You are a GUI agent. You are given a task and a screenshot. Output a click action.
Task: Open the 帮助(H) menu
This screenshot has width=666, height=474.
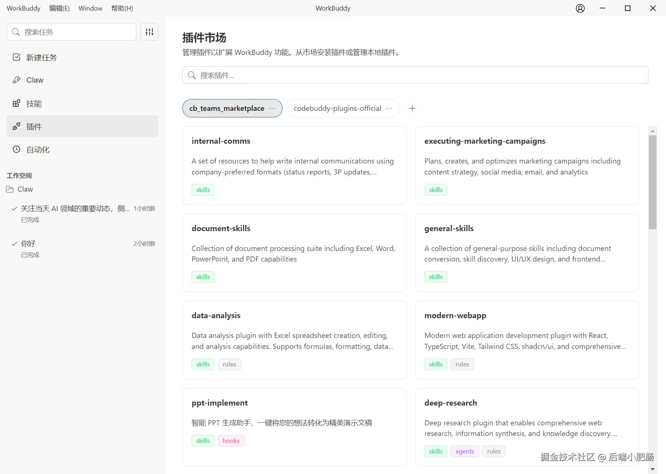(x=122, y=8)
